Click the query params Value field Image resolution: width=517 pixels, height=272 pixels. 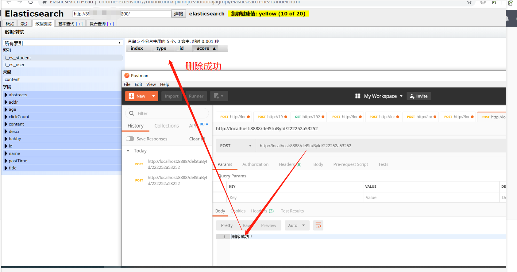431,197
